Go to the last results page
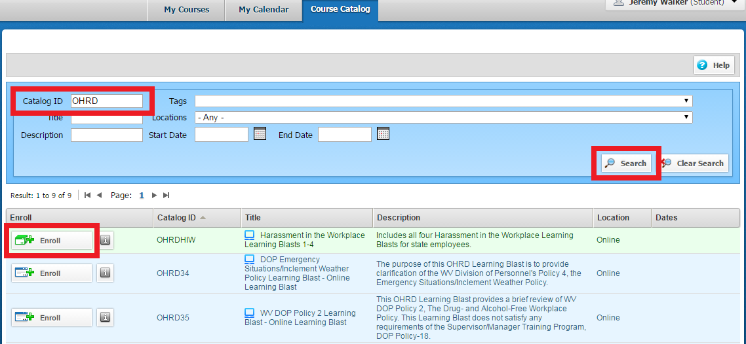746x344 pixels. tap(166, 195)
